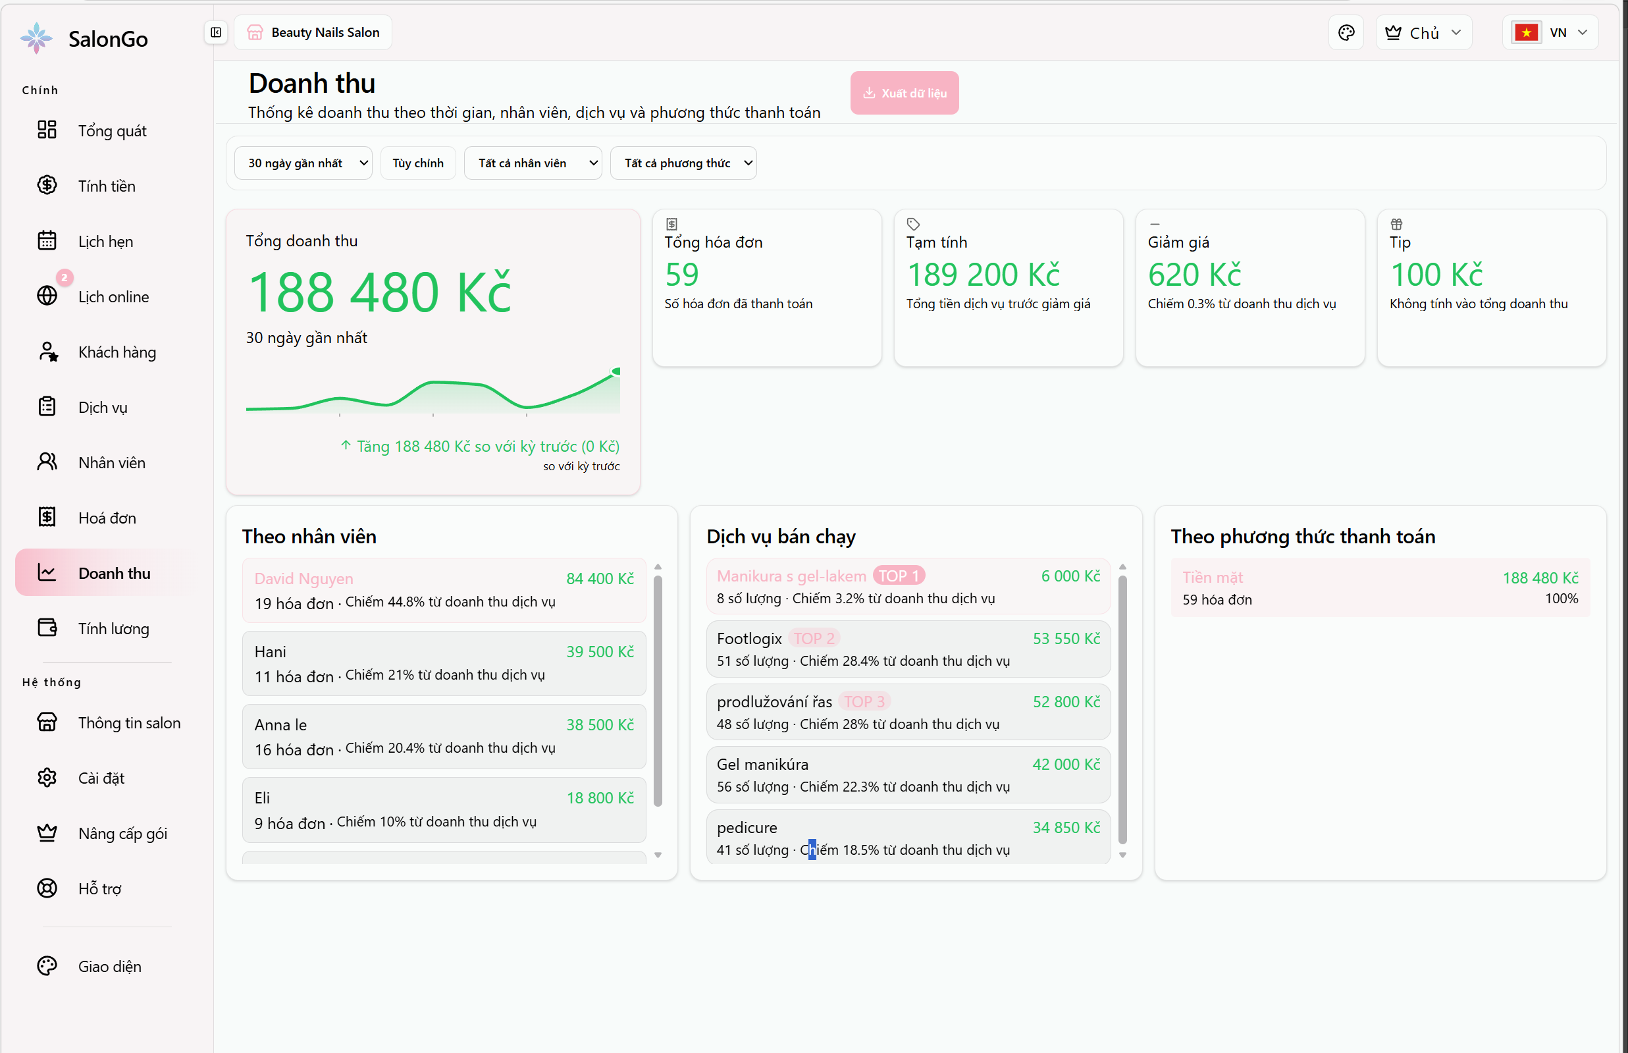Open Hỗ trợ lifebuoy icon
Screen dimensions: 1628x1053
pyautogui.click(x=47, y=888)
